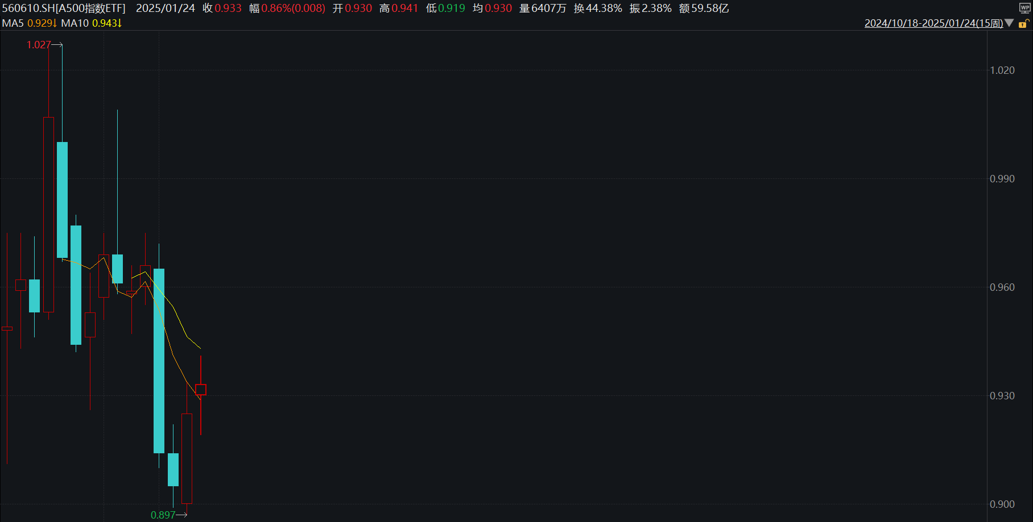This screenshot has width=1033, height=522.
Task: Click the 560610.SH[A500指数ETF] title
Action: (64, 9)
